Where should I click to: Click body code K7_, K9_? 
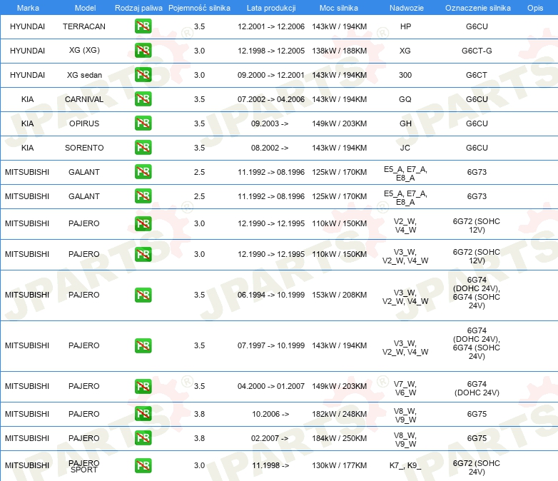pos(405,466)
